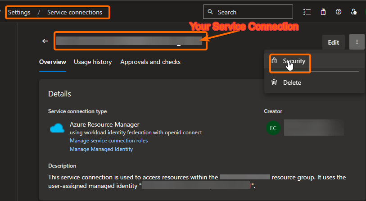The image size is (366, 201).
Task: Open Manage service connection roles link
Action: click(x=108, y=141)
